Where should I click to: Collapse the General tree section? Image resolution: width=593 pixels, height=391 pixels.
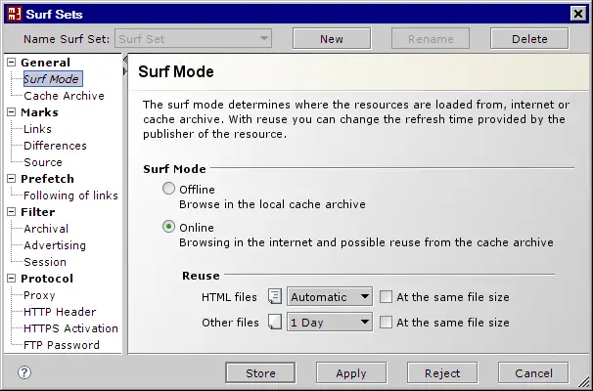pyautogui.click(x=12, y=62)
